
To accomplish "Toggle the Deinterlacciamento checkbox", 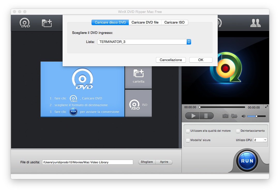I will pos(238,131).
